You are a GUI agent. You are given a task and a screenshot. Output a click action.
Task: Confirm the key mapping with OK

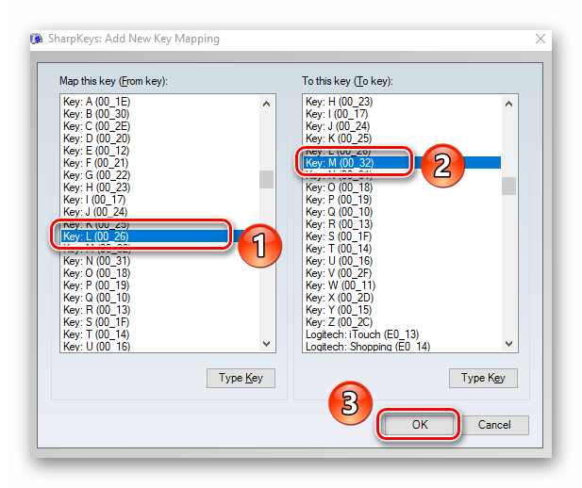(420, 425)
